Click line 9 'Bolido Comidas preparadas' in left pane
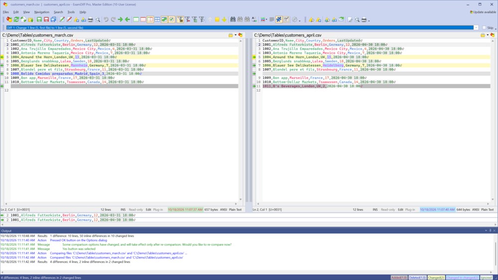498x280 pixels. coord(124,74)
